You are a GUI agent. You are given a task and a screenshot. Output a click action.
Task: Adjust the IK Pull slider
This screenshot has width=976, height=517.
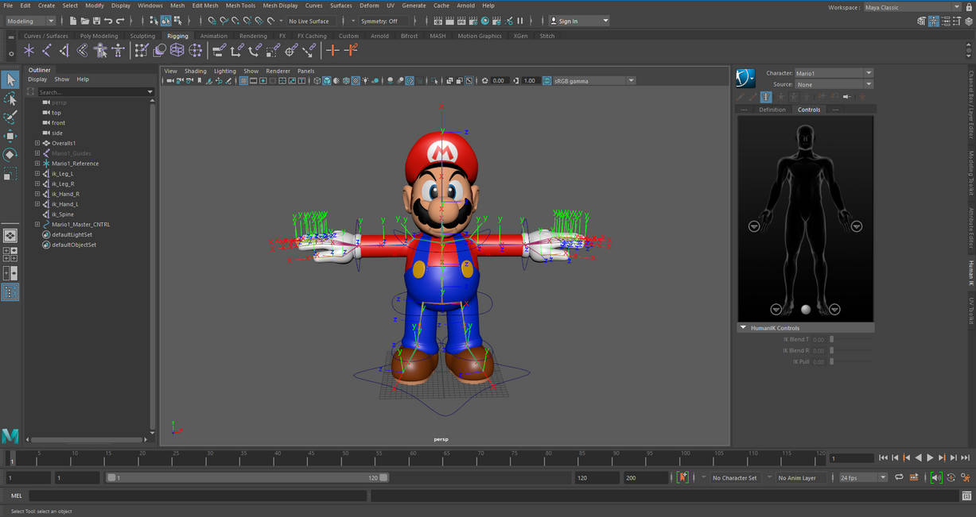coord(832,361)
